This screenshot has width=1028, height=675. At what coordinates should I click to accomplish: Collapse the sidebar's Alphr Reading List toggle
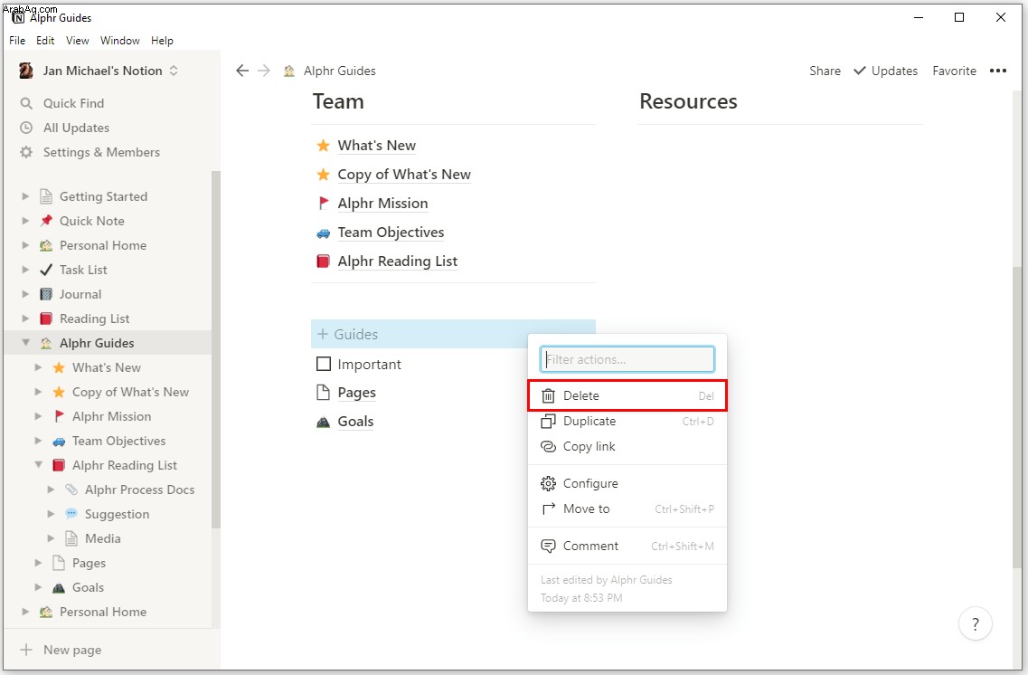tap(38, 465)
